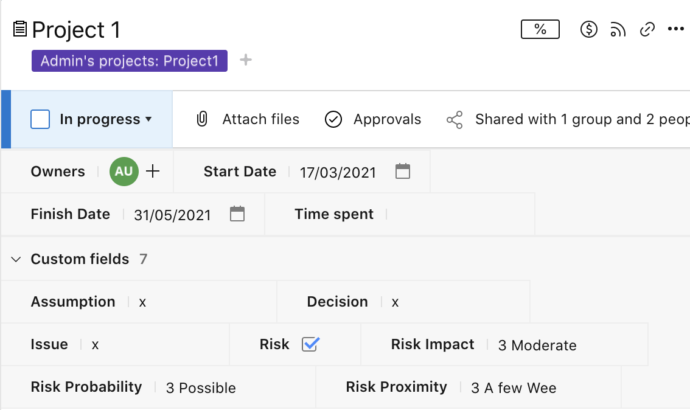
Task: Click the Admin's projects: Project1 purple tag
Action: 130,61
